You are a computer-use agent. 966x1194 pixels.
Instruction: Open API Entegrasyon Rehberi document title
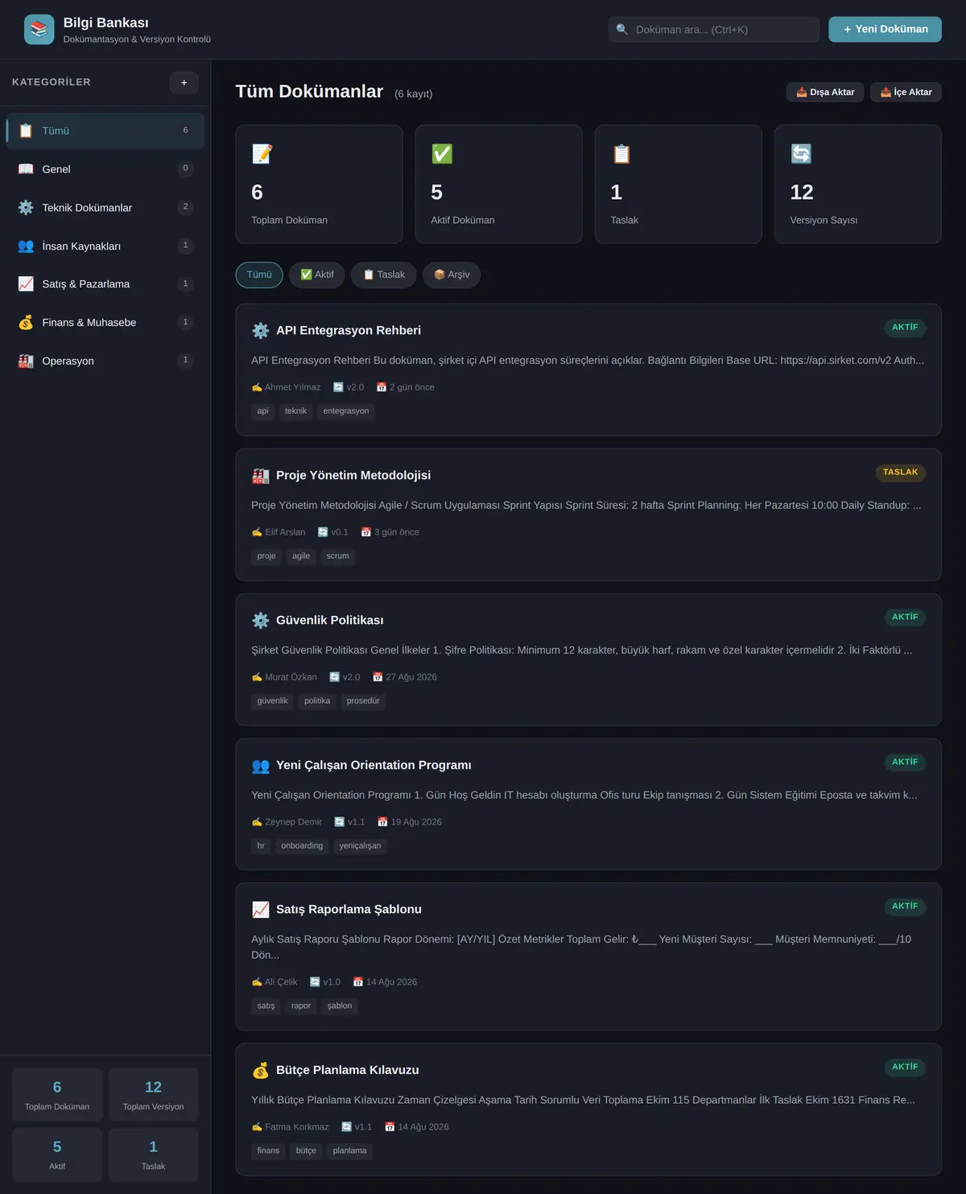point(349,331)
